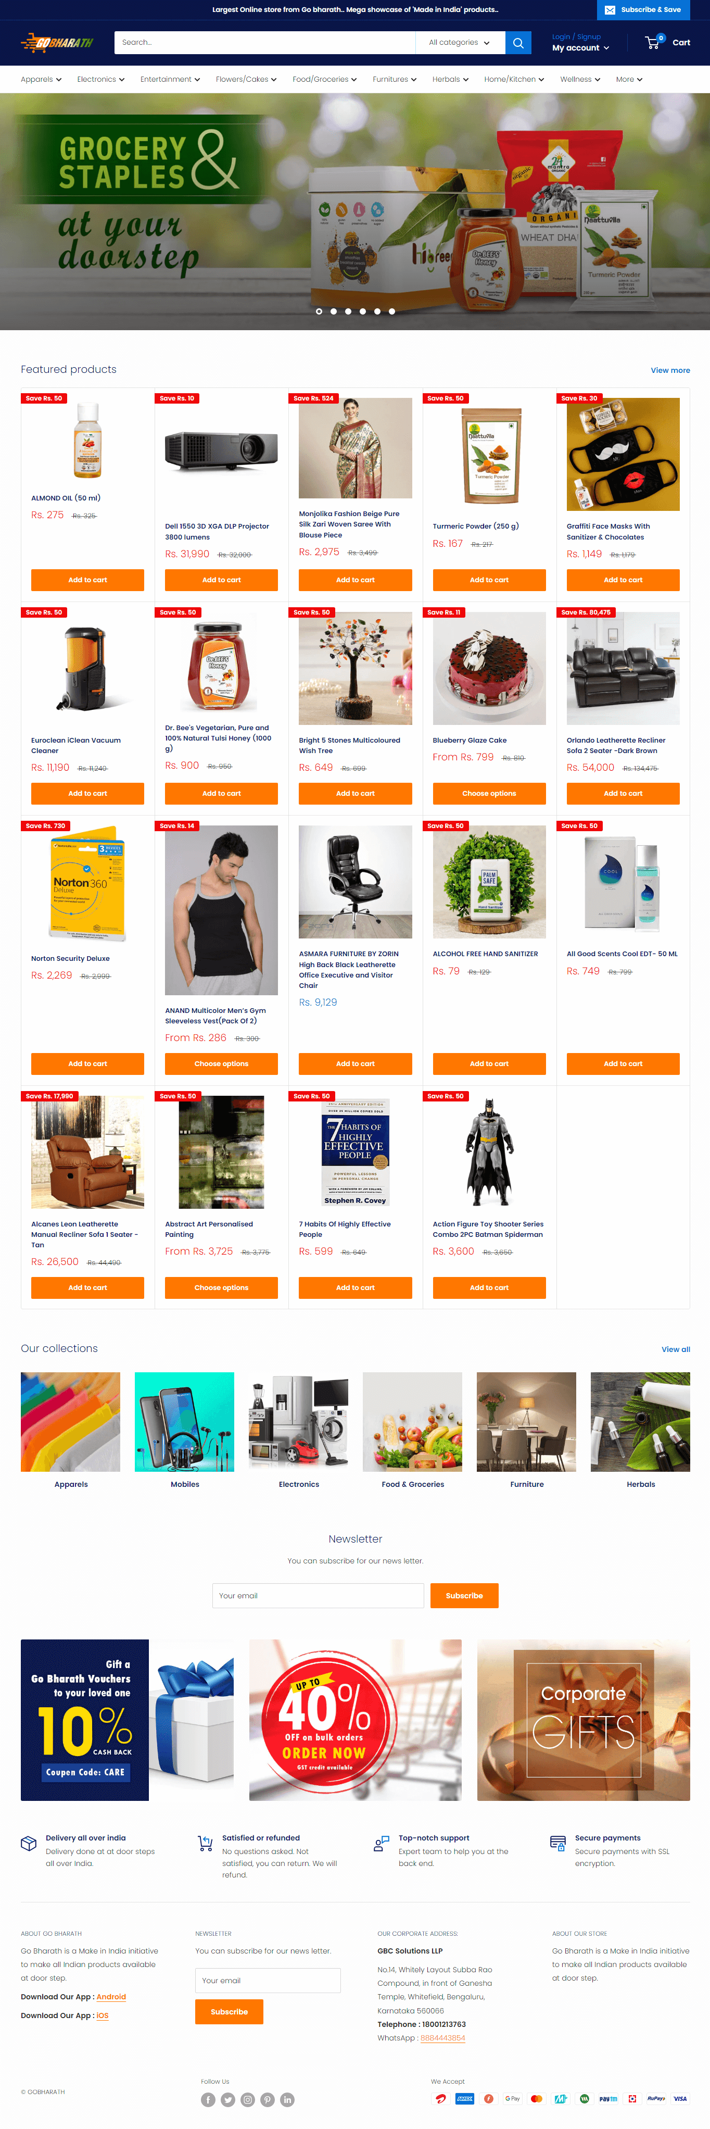Click View more for featured products

point(669,370)
